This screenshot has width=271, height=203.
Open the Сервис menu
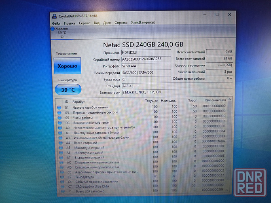(x=85, y=23)
